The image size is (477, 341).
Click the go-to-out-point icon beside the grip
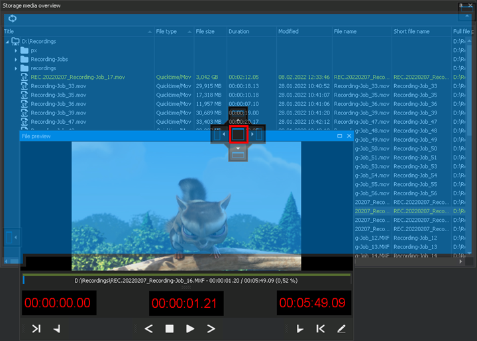36,328
